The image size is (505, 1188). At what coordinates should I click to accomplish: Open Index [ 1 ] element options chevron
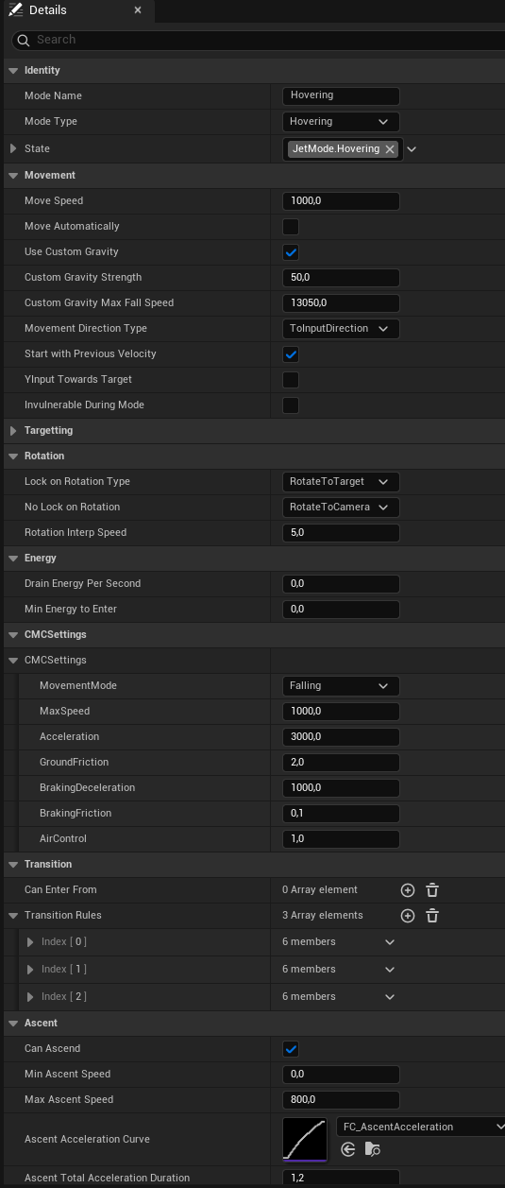390,970
